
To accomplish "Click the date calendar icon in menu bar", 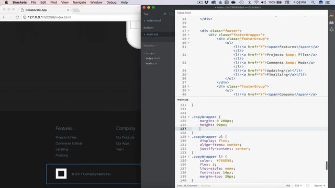I will tap(287, 2).
